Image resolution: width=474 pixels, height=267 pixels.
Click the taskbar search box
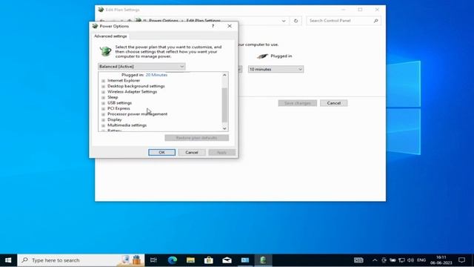point(81,260)
